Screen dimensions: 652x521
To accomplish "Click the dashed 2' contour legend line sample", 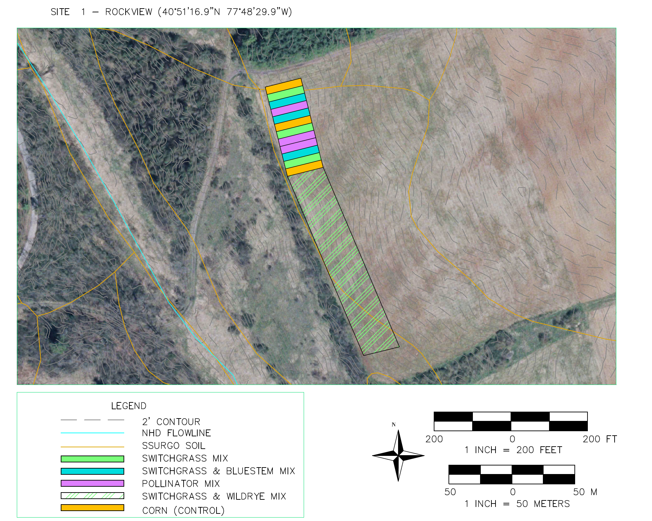I will tap(92, 420).
